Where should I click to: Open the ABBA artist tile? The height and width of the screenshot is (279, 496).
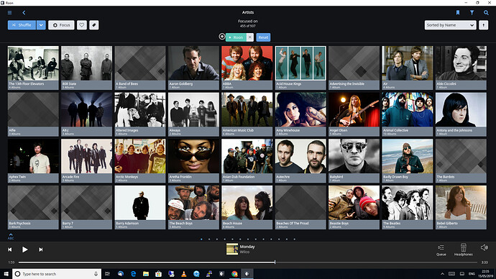click(247, 68)
